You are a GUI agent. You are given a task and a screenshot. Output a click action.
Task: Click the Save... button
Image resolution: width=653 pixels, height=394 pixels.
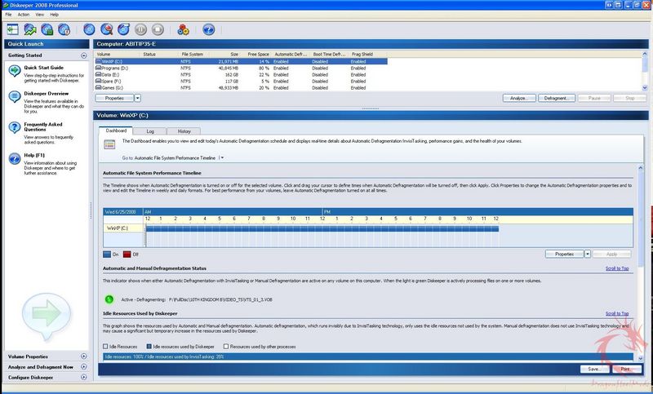(593, 369)
